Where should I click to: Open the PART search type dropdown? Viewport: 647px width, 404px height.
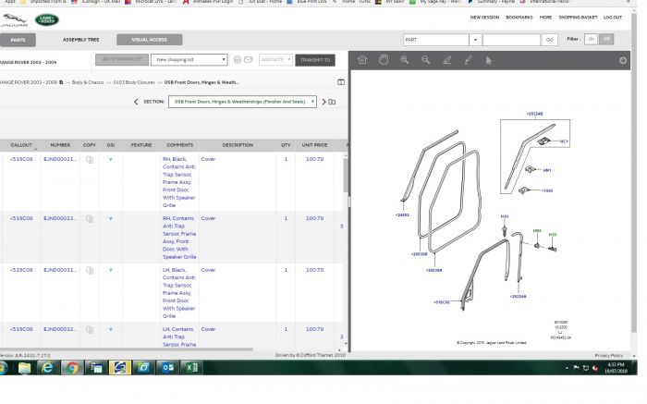tap(475, 40)
